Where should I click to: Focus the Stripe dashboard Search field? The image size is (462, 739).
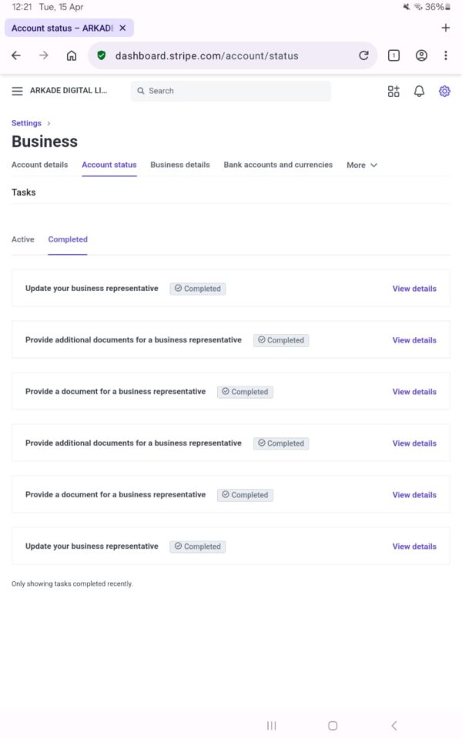(231, 91)
